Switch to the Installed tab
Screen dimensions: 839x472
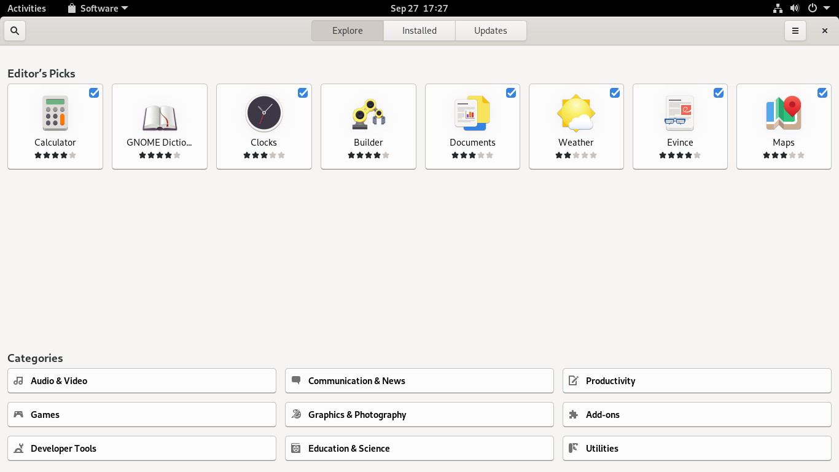pos(419,31)
